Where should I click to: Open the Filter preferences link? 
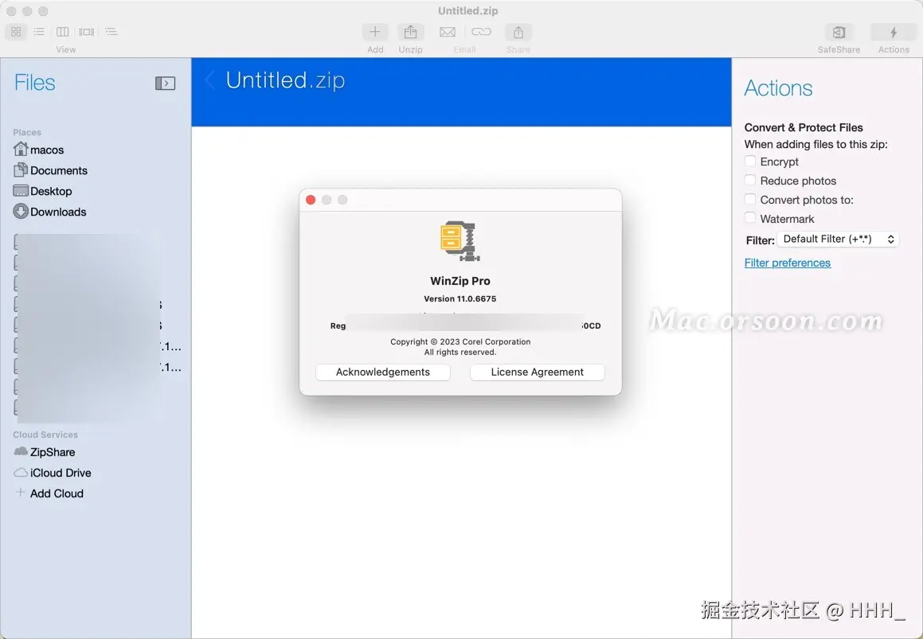click(x=787, y=263)
